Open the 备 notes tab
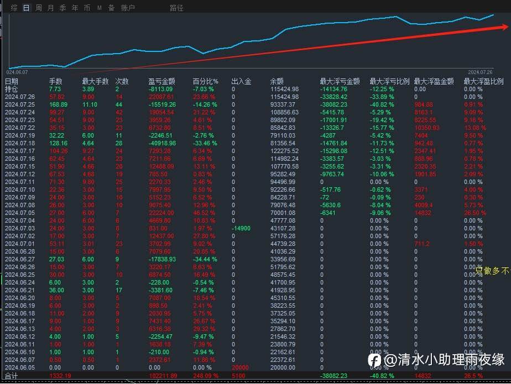Image resolution: width=511 pixels, height=384 pixels. pos(112,8)
